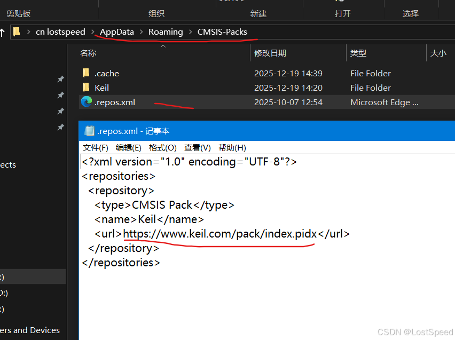Viewport: 455px width, 340px height.
Task: Click 新建 ribbon group label
Action: 258,14
